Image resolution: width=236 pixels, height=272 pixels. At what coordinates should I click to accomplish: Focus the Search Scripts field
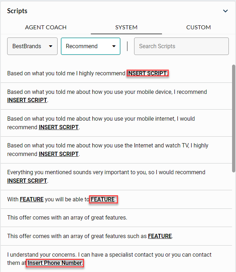coord(181,46)
